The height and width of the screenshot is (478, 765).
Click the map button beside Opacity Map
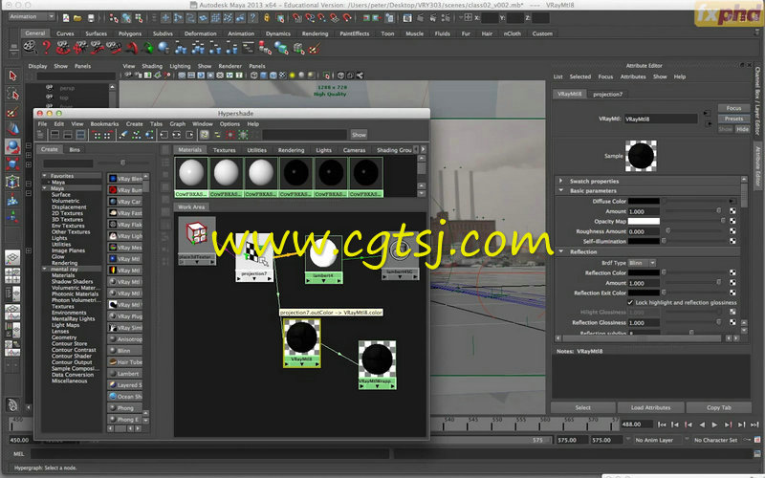(x=732, y=221)
